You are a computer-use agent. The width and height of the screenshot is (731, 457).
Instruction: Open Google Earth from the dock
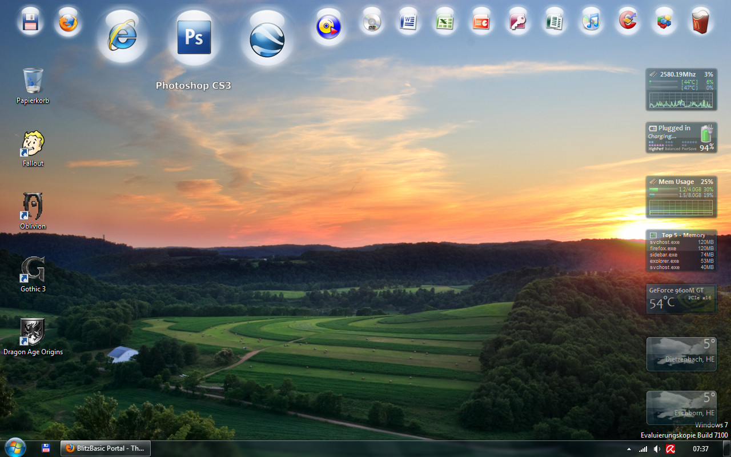[x=267, y=39]
